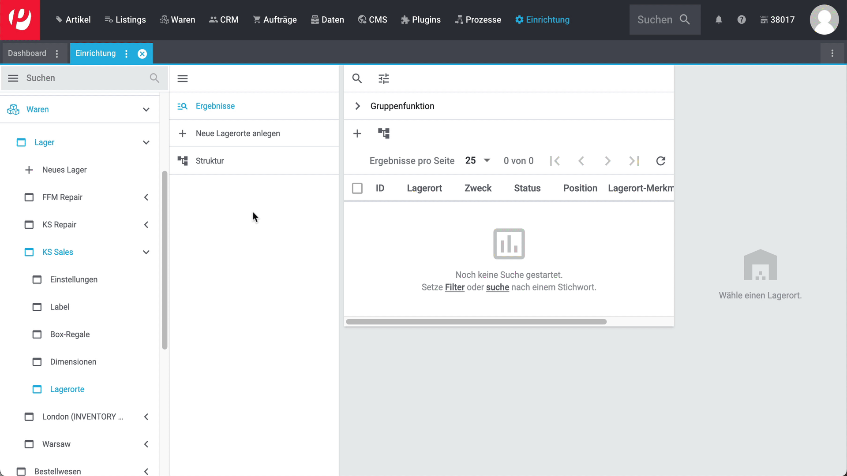Click the plus icon above results table
The height and width of the screenshot is (476, 847).
tap(357, 133)
